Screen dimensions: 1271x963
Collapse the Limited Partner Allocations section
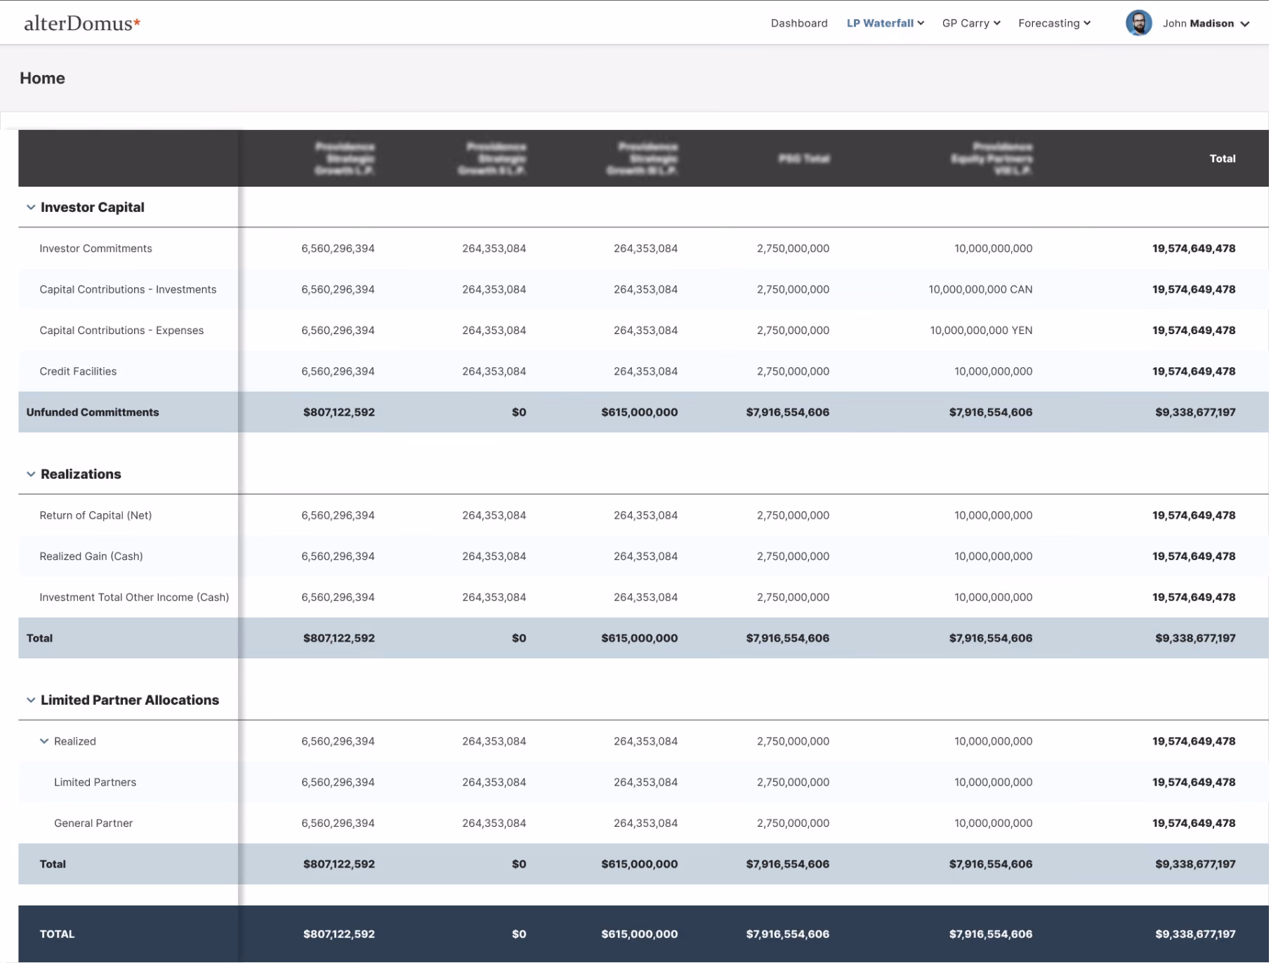[x=31, y=701]
